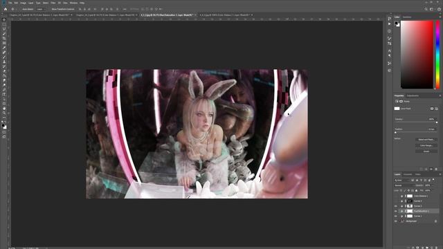Toggle the Auto-Select checkbox
The height and width of the screenshot is (249, 443).
tap(21, 9)
